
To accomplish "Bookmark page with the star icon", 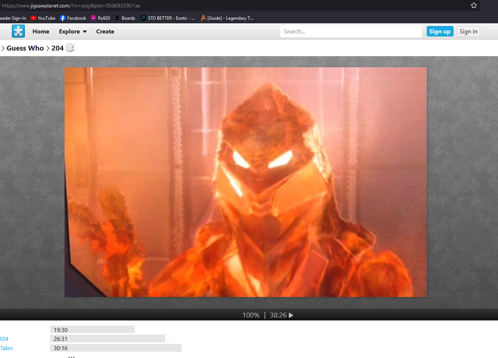I will pos(474,5).
